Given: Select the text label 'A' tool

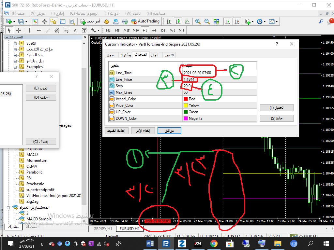Looking at the screenshot, I should tap(75, 30).
